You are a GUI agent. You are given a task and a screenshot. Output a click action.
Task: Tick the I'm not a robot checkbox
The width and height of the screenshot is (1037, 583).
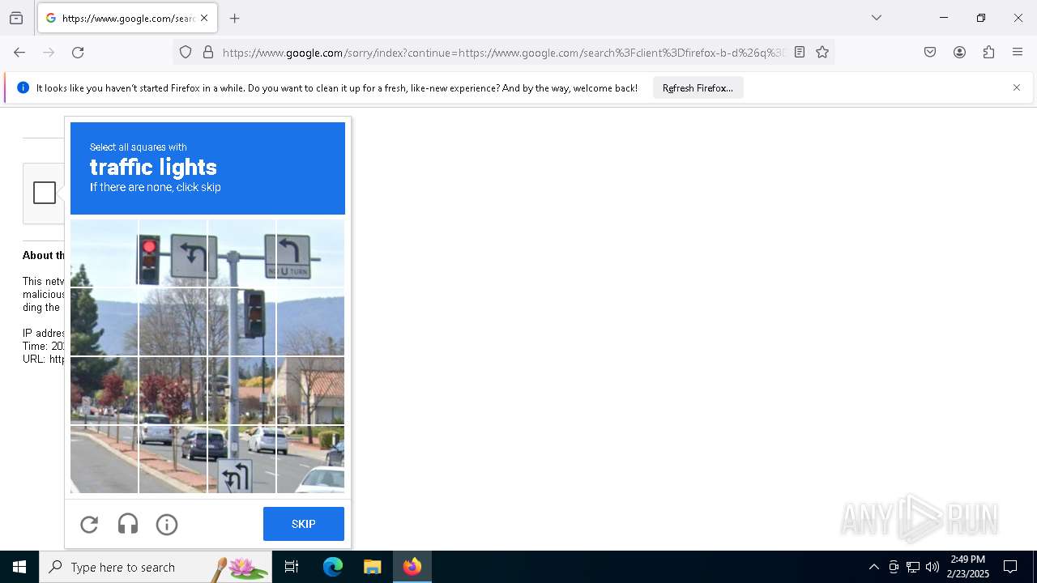[45, 193]
